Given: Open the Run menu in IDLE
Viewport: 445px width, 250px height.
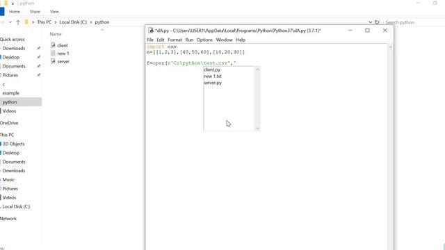Looking at the screenshot, I should tap(189, 40).
